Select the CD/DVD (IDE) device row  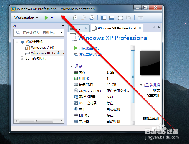(x=101, y=91)
